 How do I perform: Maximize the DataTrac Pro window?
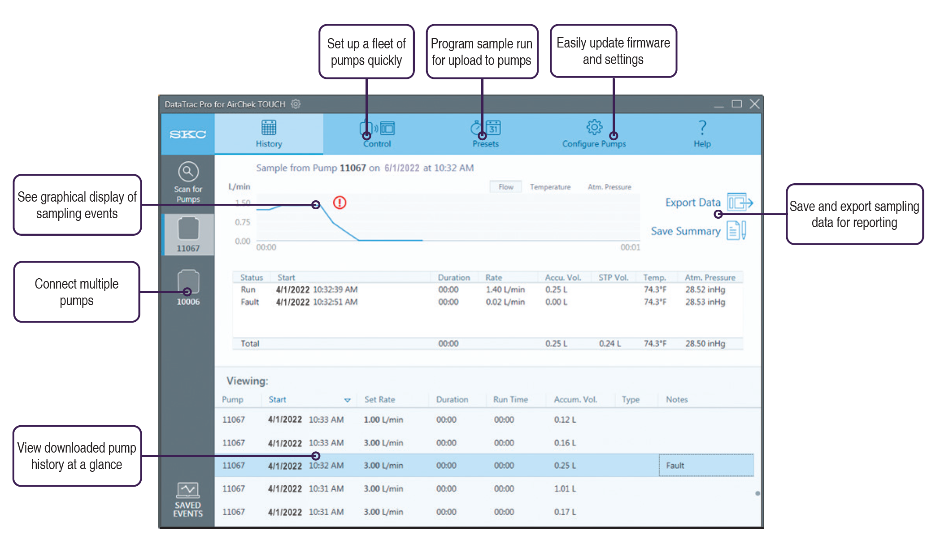(737, 104)
